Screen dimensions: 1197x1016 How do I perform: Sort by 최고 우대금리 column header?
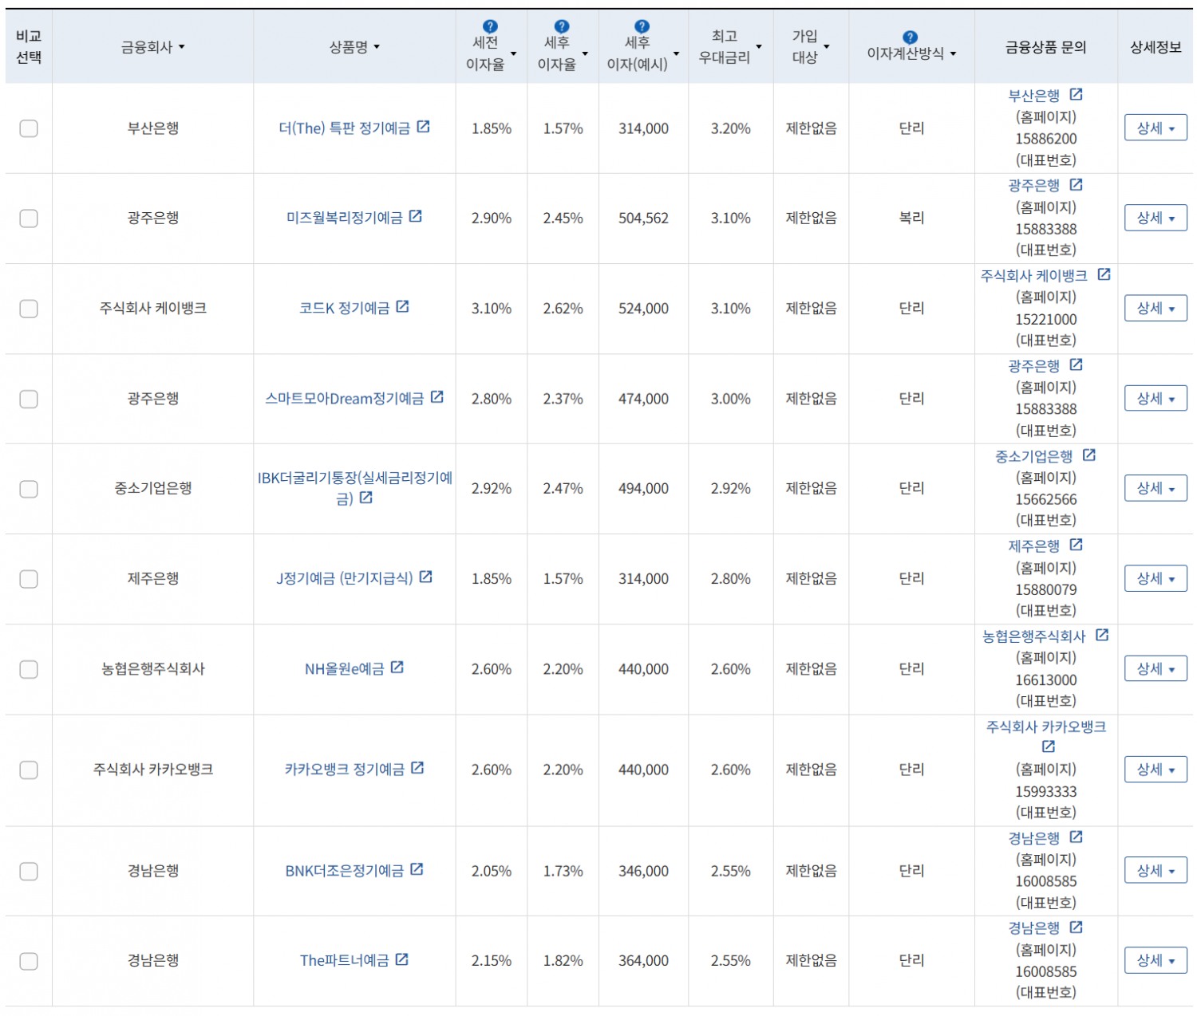point(730,47)
